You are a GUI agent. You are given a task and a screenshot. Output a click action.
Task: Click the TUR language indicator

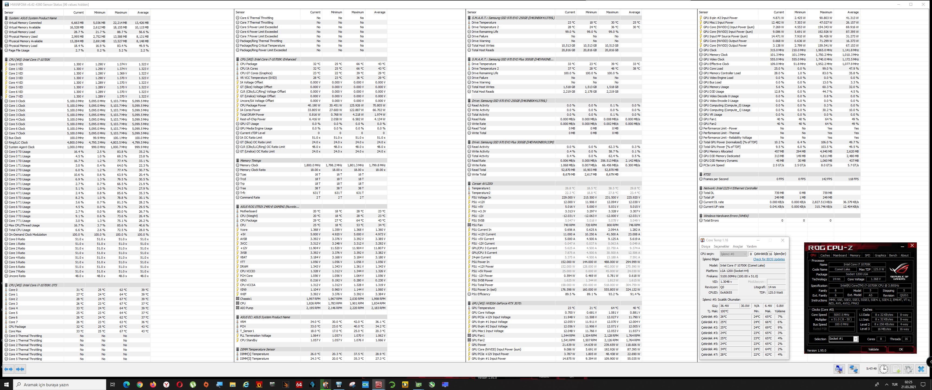(895, 385)
